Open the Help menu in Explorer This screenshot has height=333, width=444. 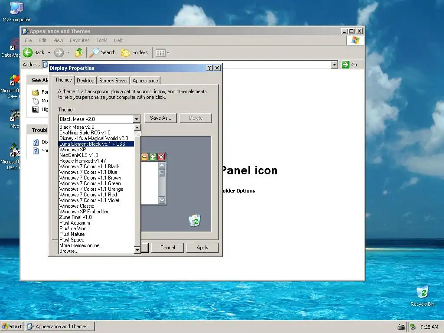[x=119, y=40]
